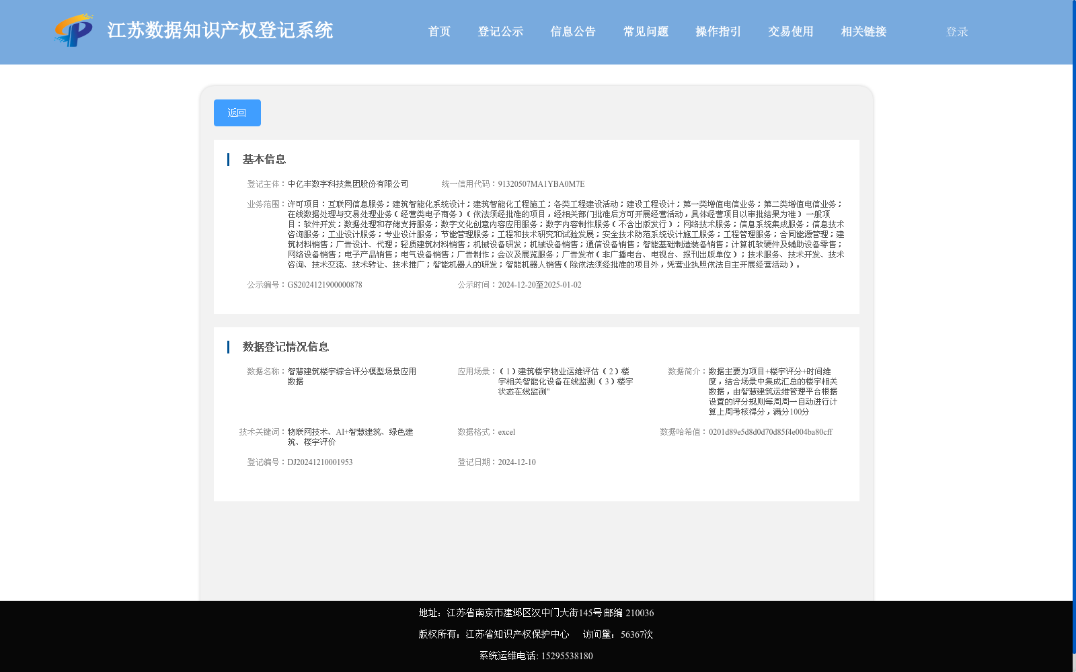Click the 登录 login link
Viewport: 1076px width, 672px height.
957,32
